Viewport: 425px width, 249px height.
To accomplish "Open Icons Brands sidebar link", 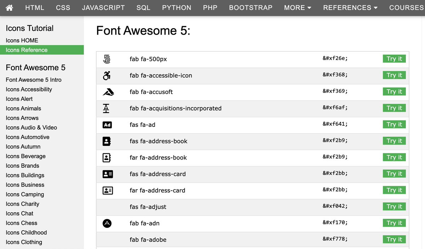I will pyautogui.click(x=22, y=166).
